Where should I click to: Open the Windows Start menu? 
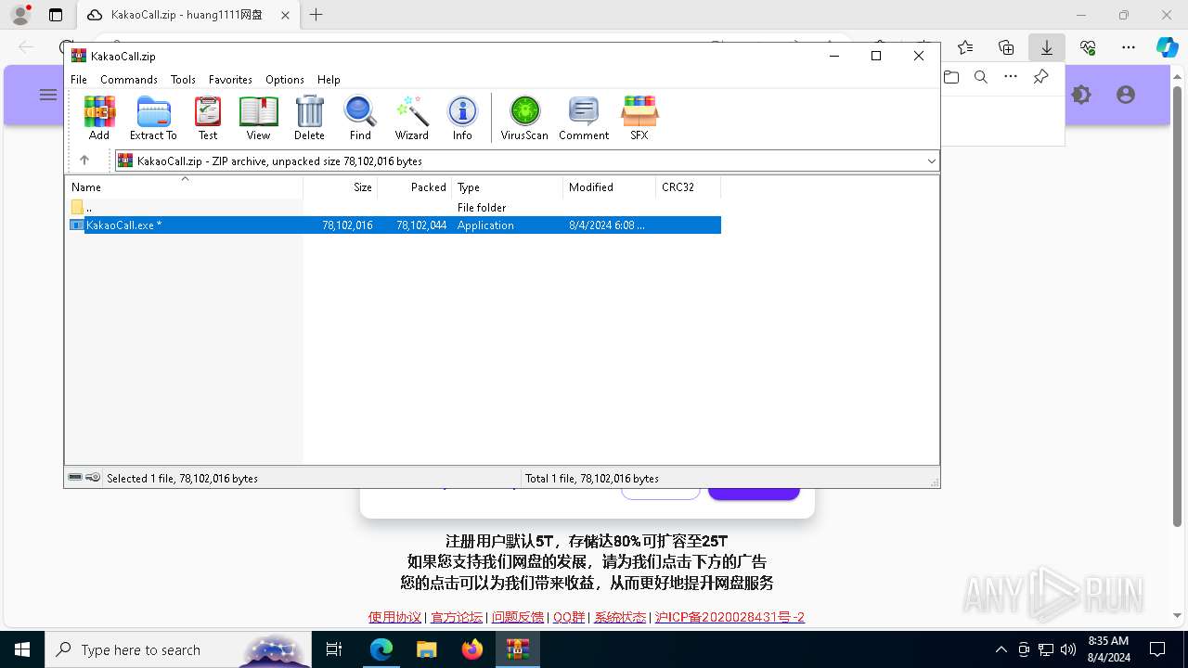(x=21, y=649)
